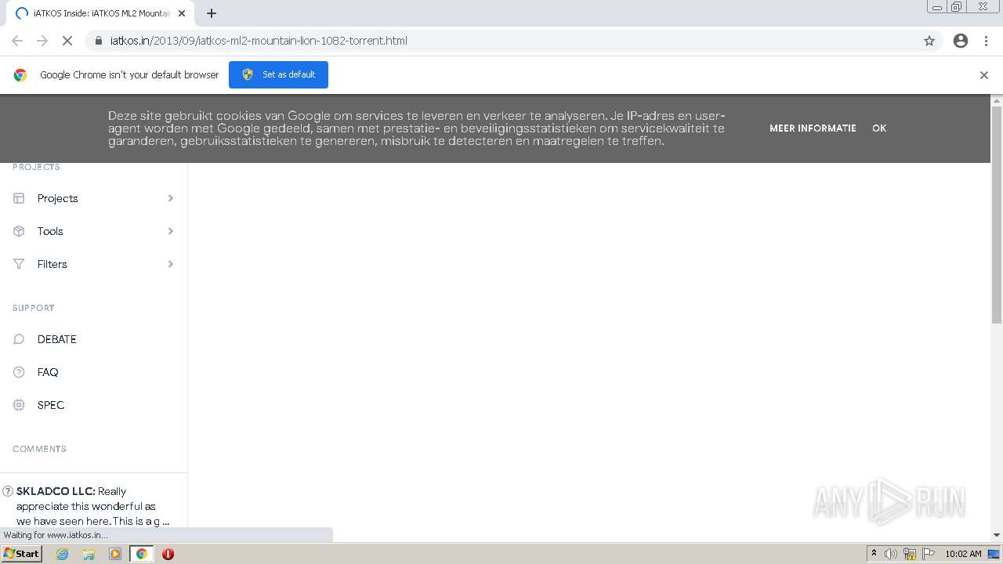Screen dimensions: 1003x564
Task: Expand the Filters submenu chevron
Action: tap(170, 264)
